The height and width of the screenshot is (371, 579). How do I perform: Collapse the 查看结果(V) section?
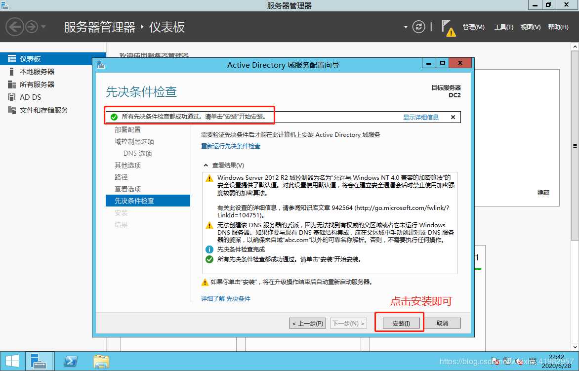click(206, 165)
